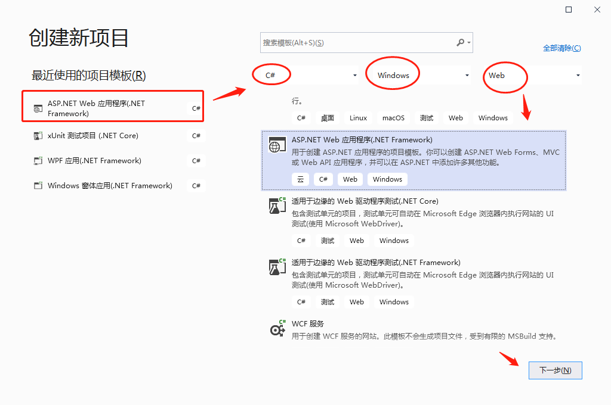
Task: Maximize the dialog window
Action: (569, 10)
